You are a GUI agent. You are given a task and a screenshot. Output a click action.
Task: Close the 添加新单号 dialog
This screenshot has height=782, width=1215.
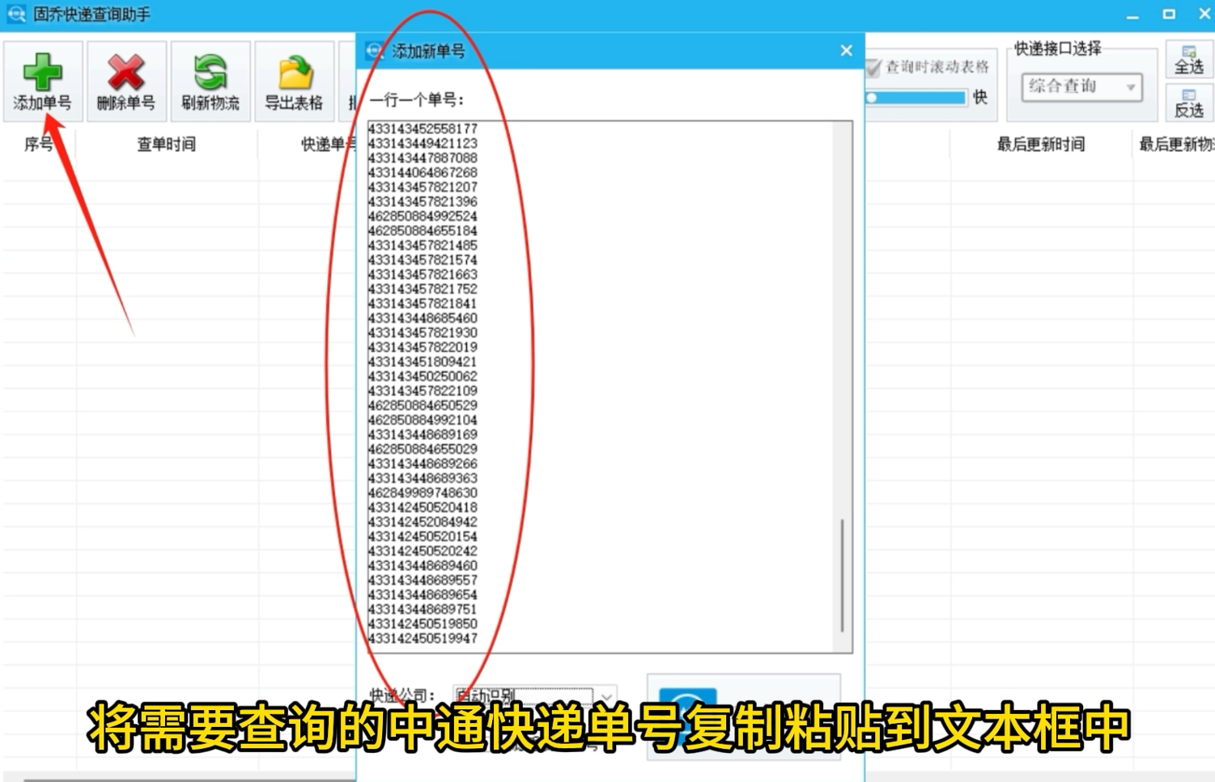click(x=846, y=50)
